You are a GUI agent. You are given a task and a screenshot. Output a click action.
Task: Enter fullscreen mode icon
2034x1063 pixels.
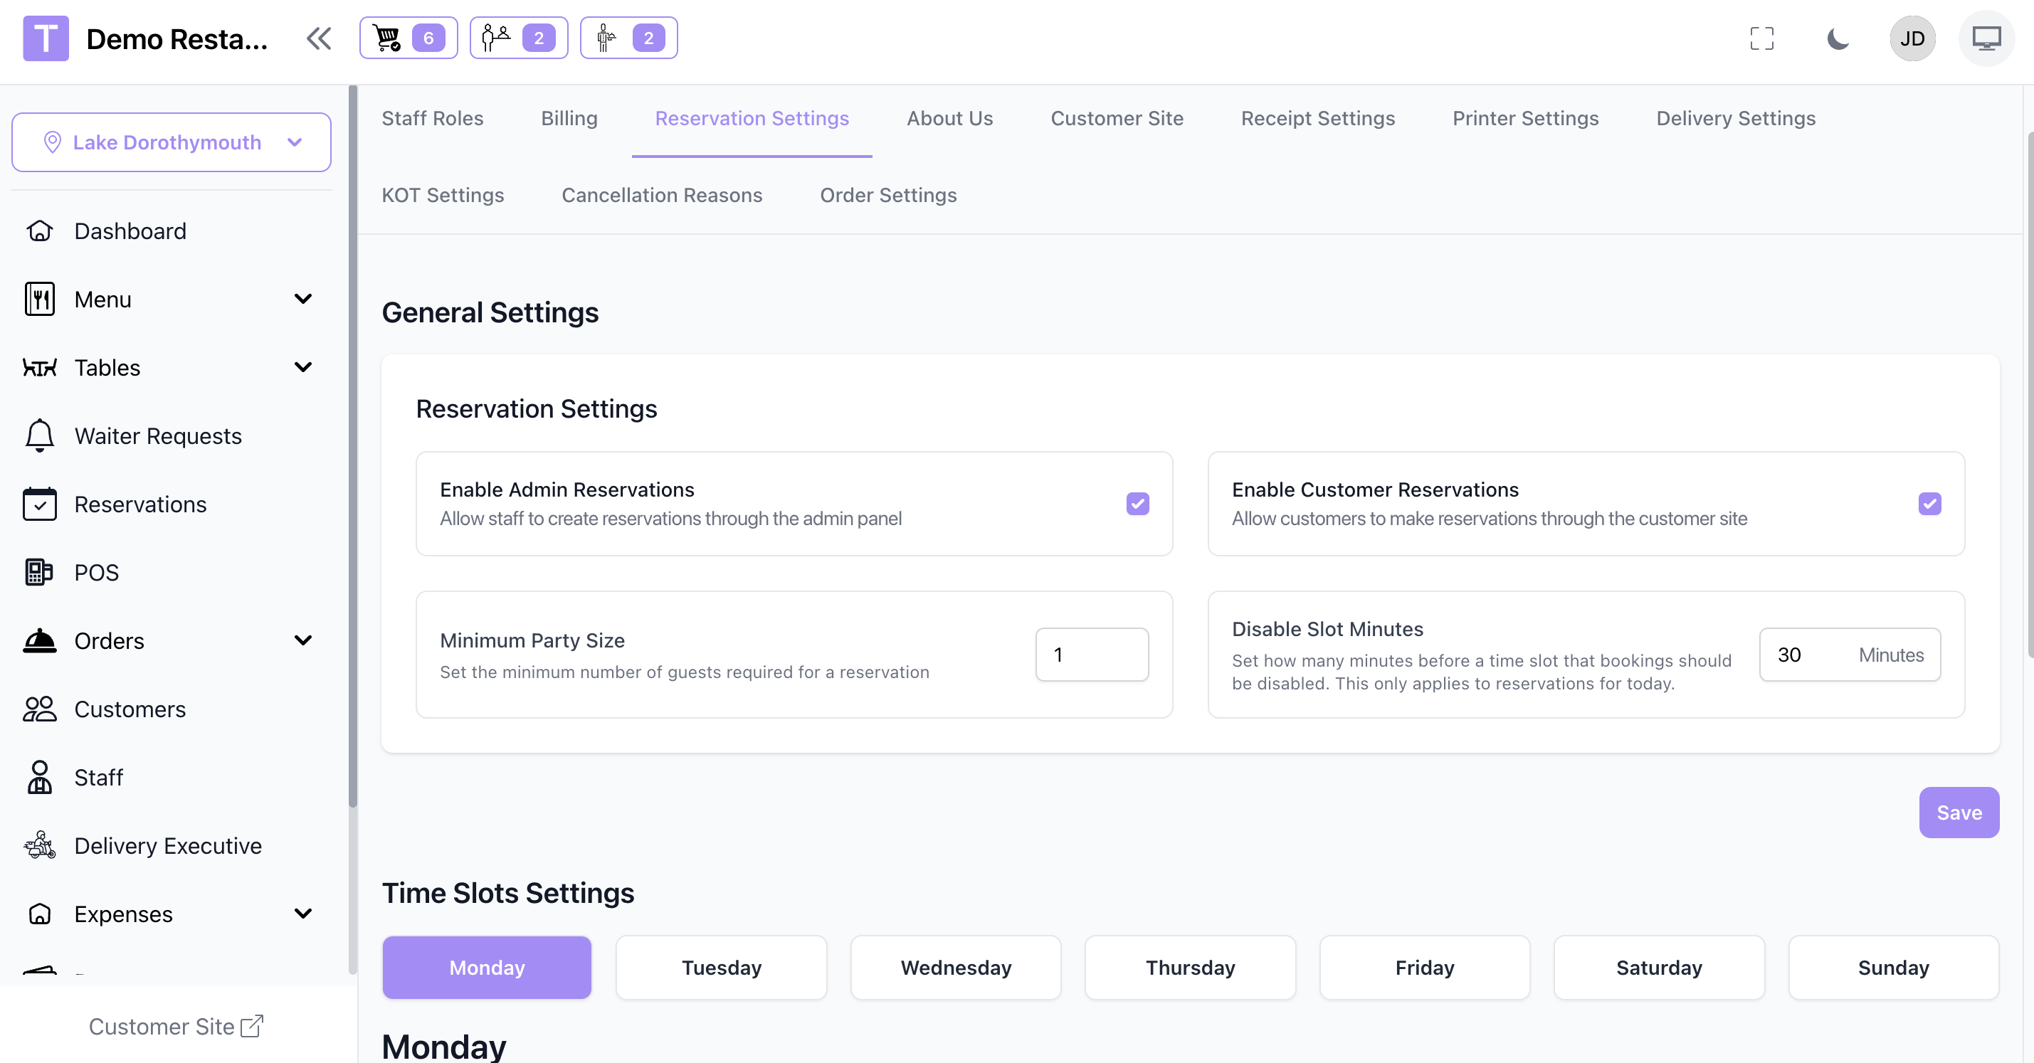coord(1761,38)
